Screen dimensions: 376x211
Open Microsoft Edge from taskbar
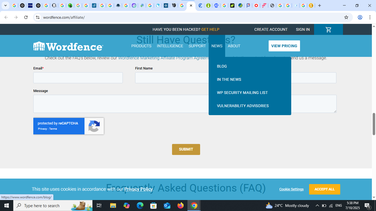(x=140, y=206)
